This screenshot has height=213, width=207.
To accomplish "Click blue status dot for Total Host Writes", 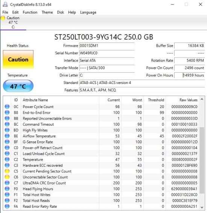I will pyautogui.click(x=7, y=195).
